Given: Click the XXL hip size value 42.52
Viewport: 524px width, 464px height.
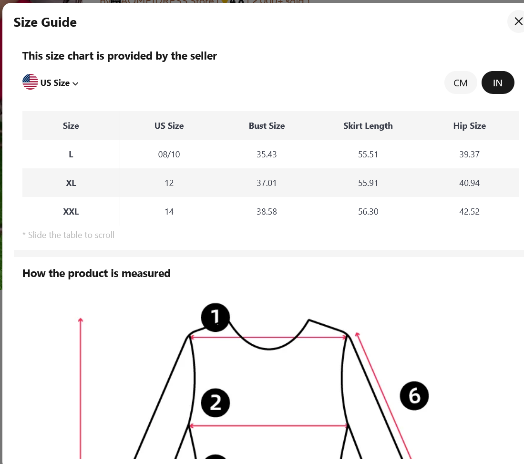Looking at the screenshot, I should click(469, 212).
